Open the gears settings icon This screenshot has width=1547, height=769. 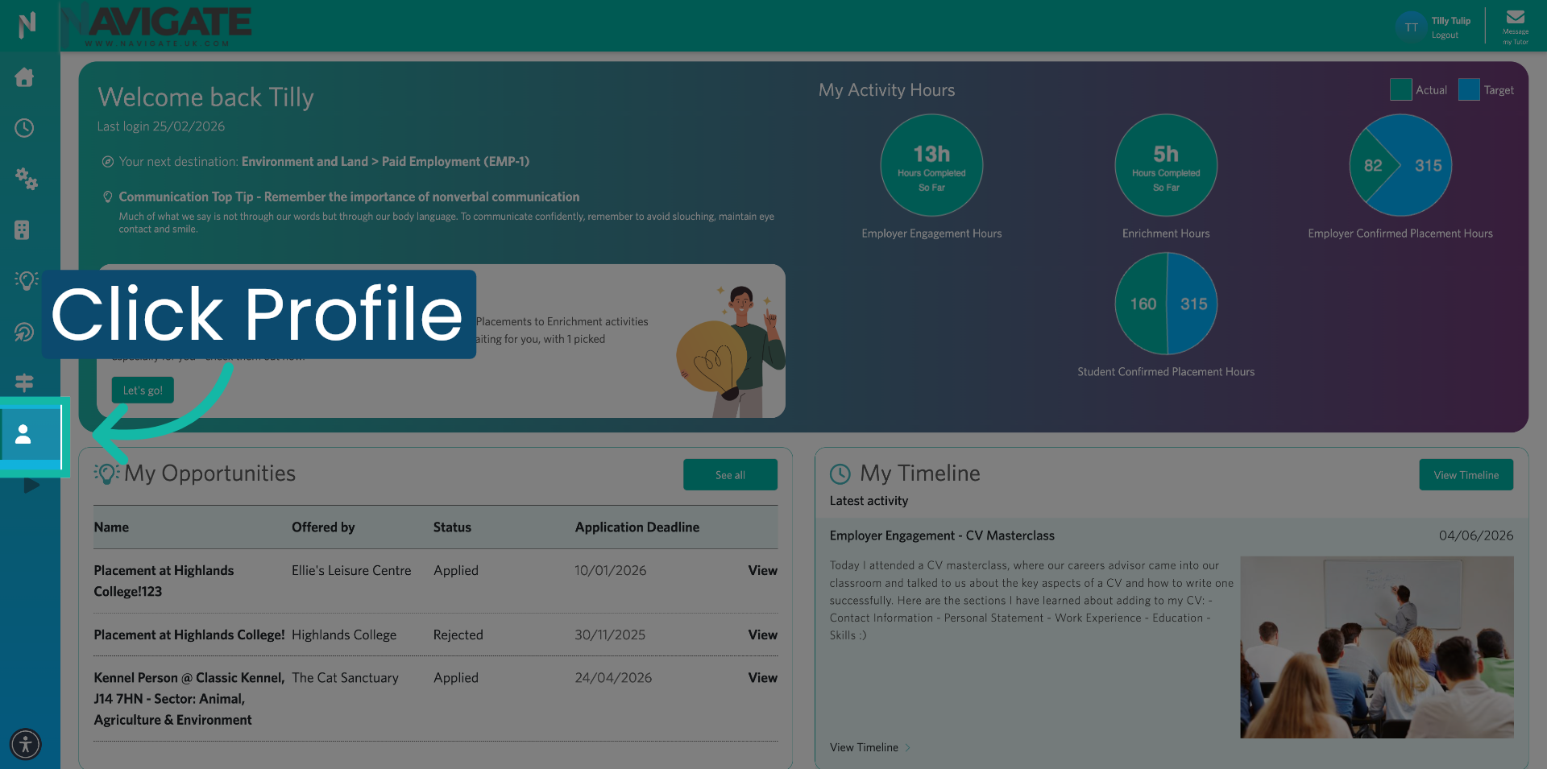(27, 180)
